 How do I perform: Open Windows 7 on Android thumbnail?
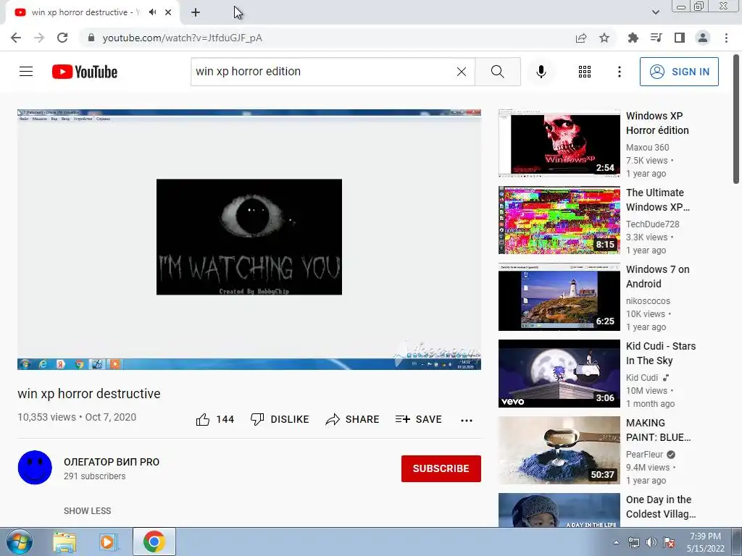pyautogui.click(x=559, y=297)
